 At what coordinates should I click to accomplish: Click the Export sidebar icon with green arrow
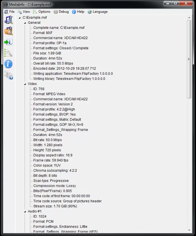tap(8, 42)
